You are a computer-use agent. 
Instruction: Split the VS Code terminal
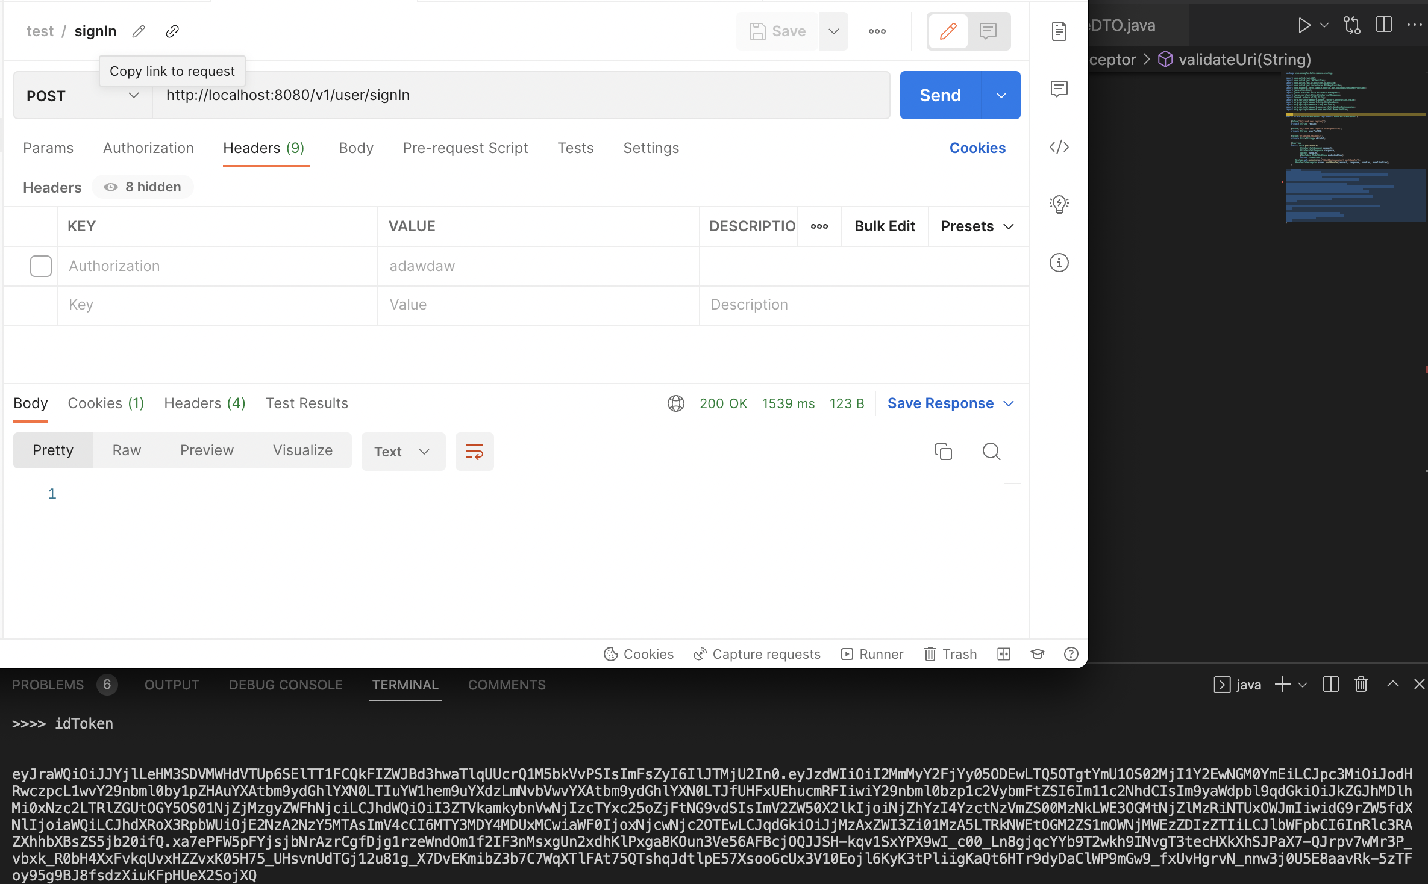pos(1330,685)
